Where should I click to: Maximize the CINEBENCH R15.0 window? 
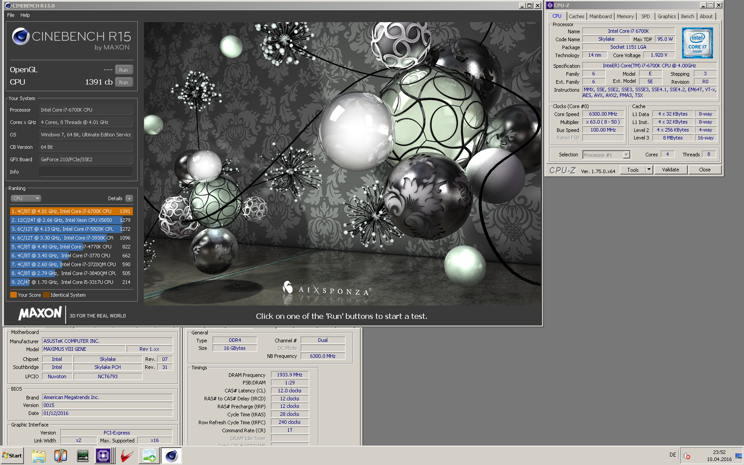[x=530, y=6]
